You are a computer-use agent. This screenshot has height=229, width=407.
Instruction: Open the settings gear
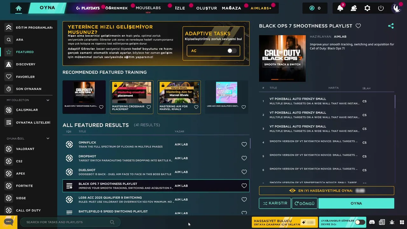(x=367, y=8)
